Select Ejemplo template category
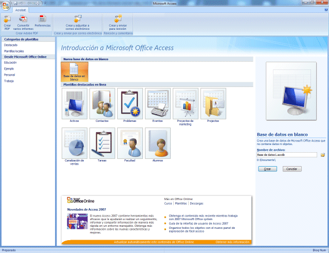 pos(9,69)
